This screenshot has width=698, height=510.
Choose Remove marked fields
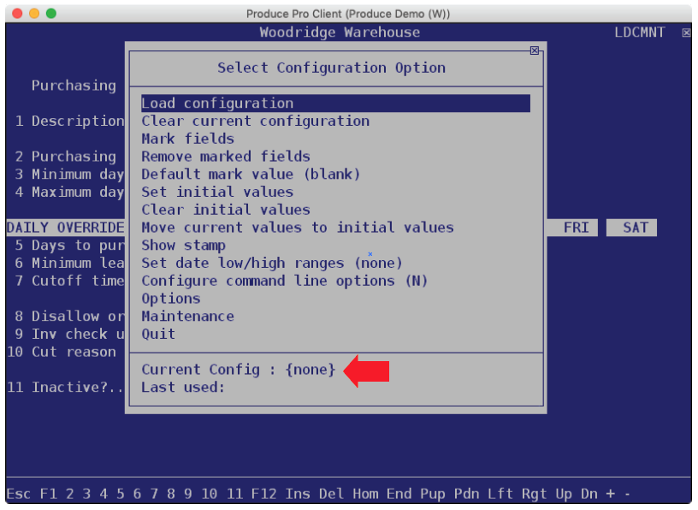point(226,157)
